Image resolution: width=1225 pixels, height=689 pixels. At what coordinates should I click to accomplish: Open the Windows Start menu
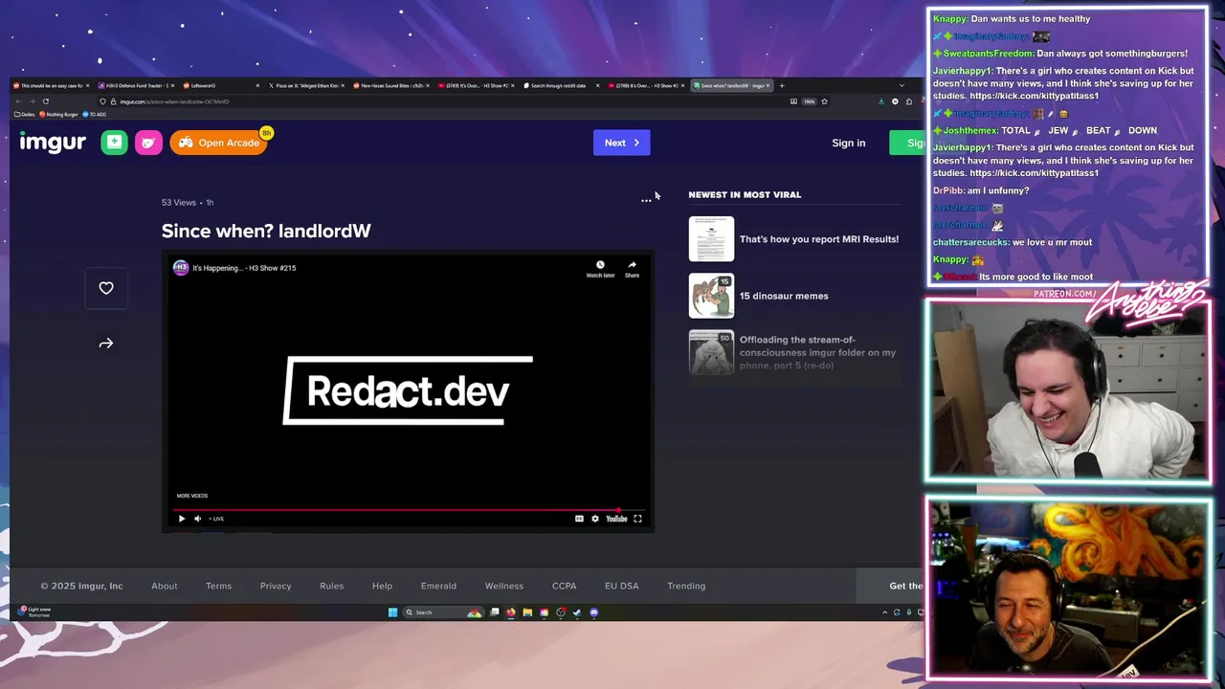point(392,612)
